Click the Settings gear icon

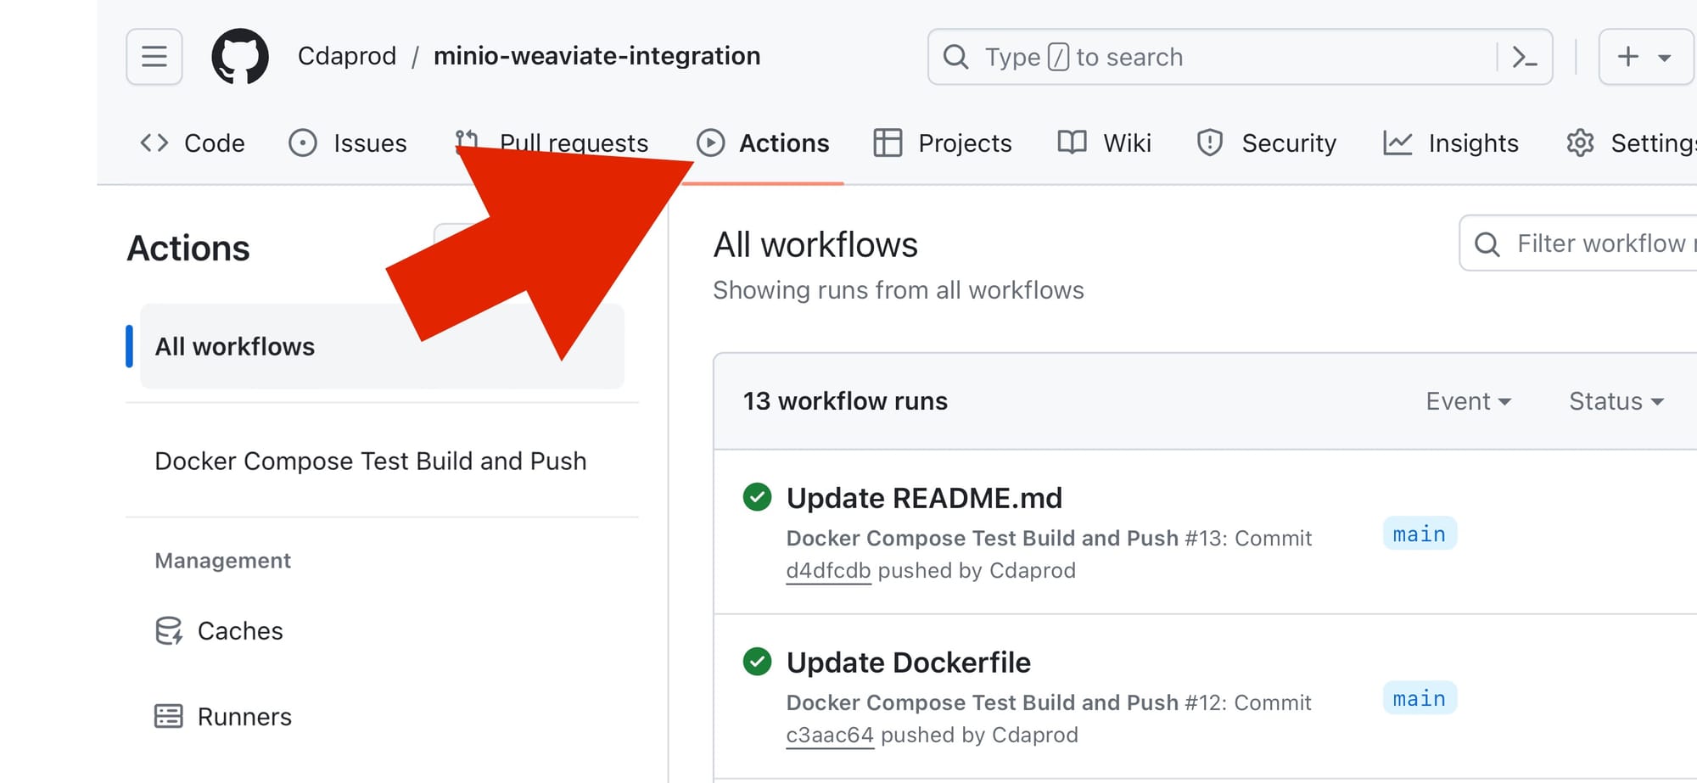(x=1580, y=143)
